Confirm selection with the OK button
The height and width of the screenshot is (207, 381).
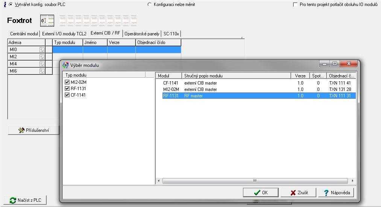(261, 192)
